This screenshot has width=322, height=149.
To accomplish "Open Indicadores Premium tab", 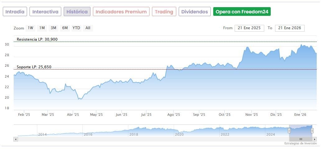I will [x=121, y=12].
